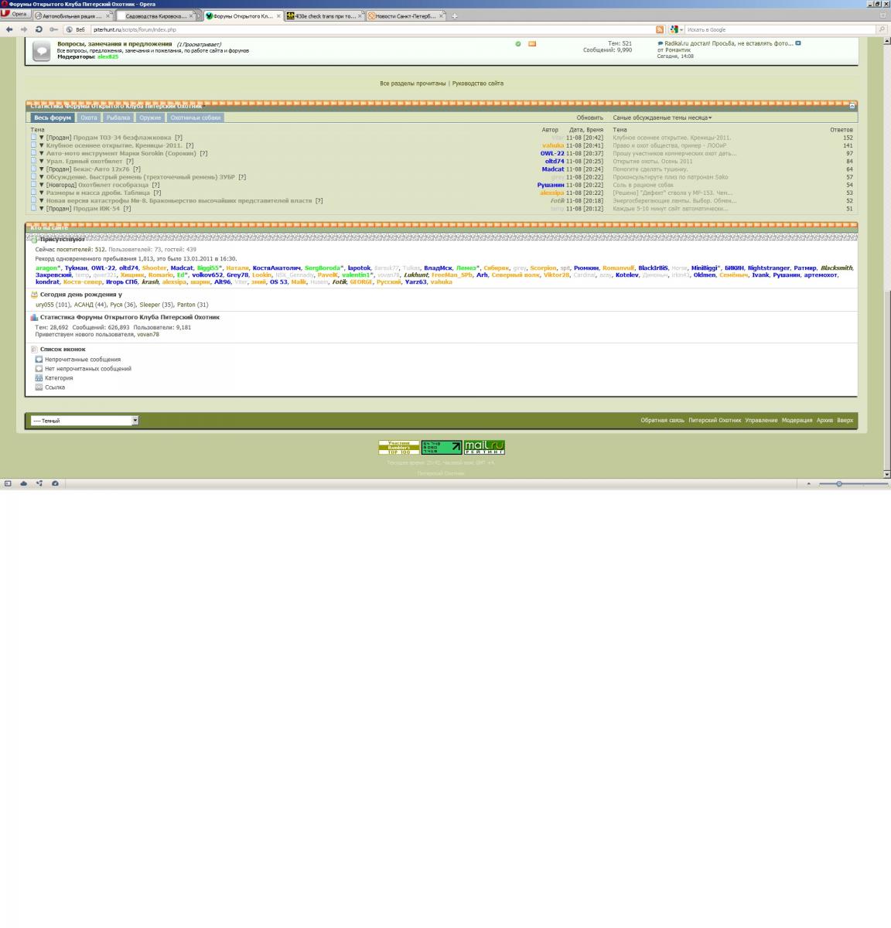891x928 pixels.
Task: Reload the page with the refresh icon
Action: click(x=39, y=29)
